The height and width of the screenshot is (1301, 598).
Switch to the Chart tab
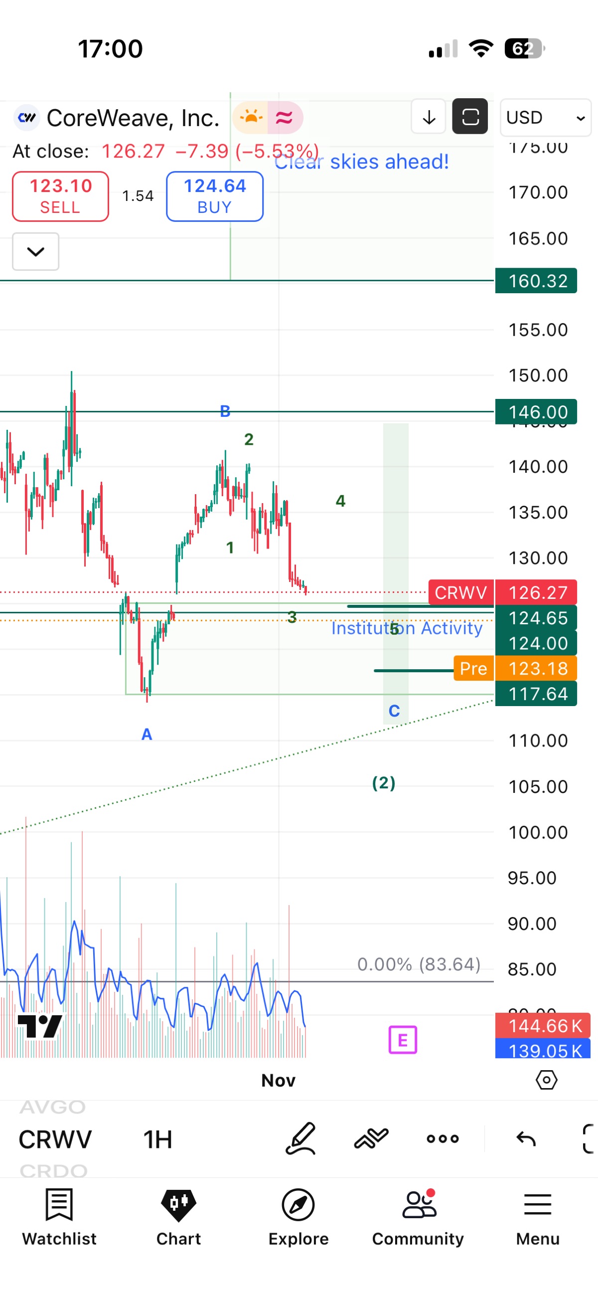178,1217
